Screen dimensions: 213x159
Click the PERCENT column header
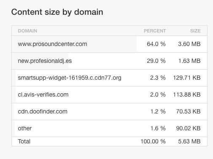[155, 31]
